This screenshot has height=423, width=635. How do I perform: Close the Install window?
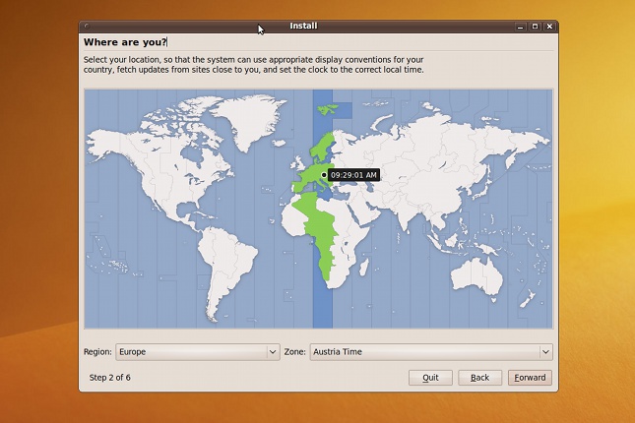[x=549, y=27]
